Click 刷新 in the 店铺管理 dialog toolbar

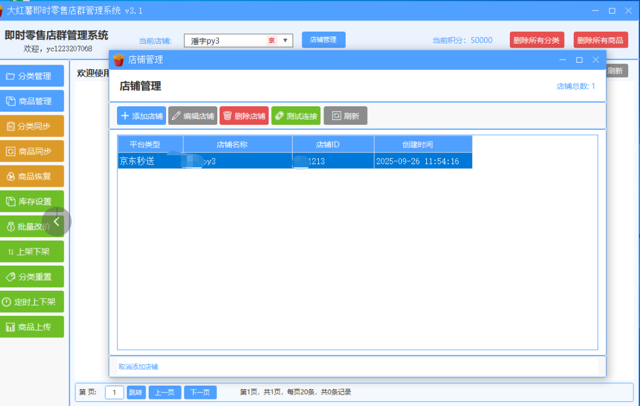345,116
